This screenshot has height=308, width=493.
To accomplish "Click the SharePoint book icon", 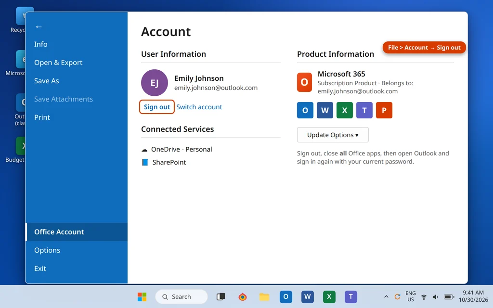I will click(145, 163).
